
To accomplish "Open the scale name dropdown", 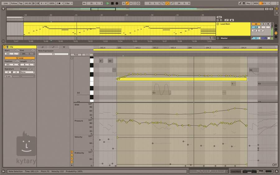I will click(x=28, y=77).
